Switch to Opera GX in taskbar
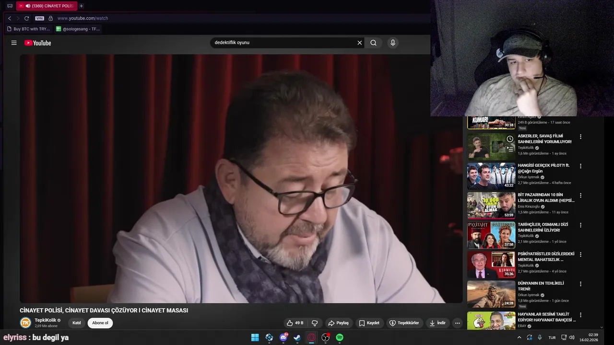614x345 pixels. (311, 337)
